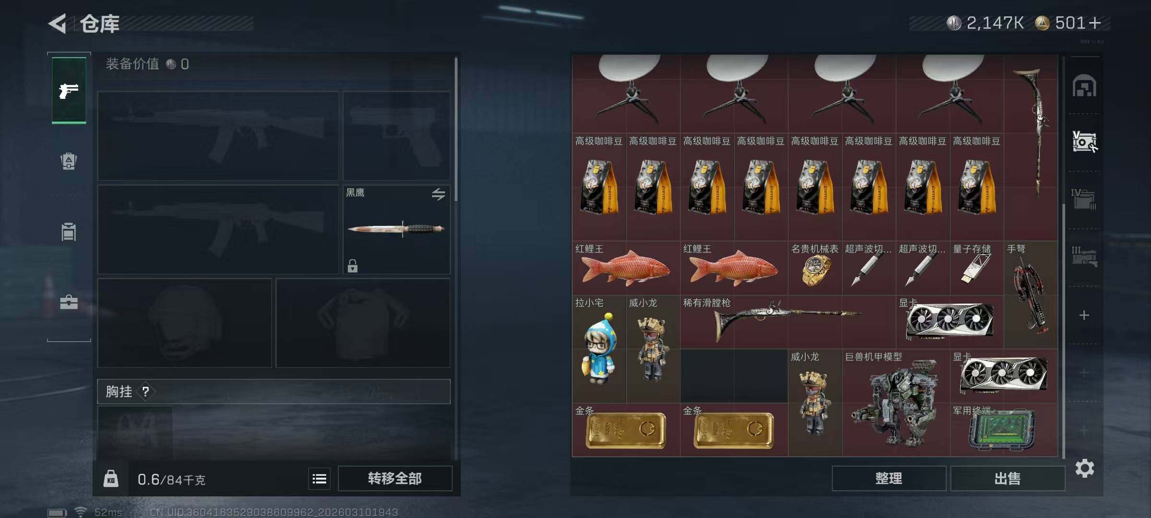
Task: Click the equipment panel scrollbar
Action: [456, 129]
